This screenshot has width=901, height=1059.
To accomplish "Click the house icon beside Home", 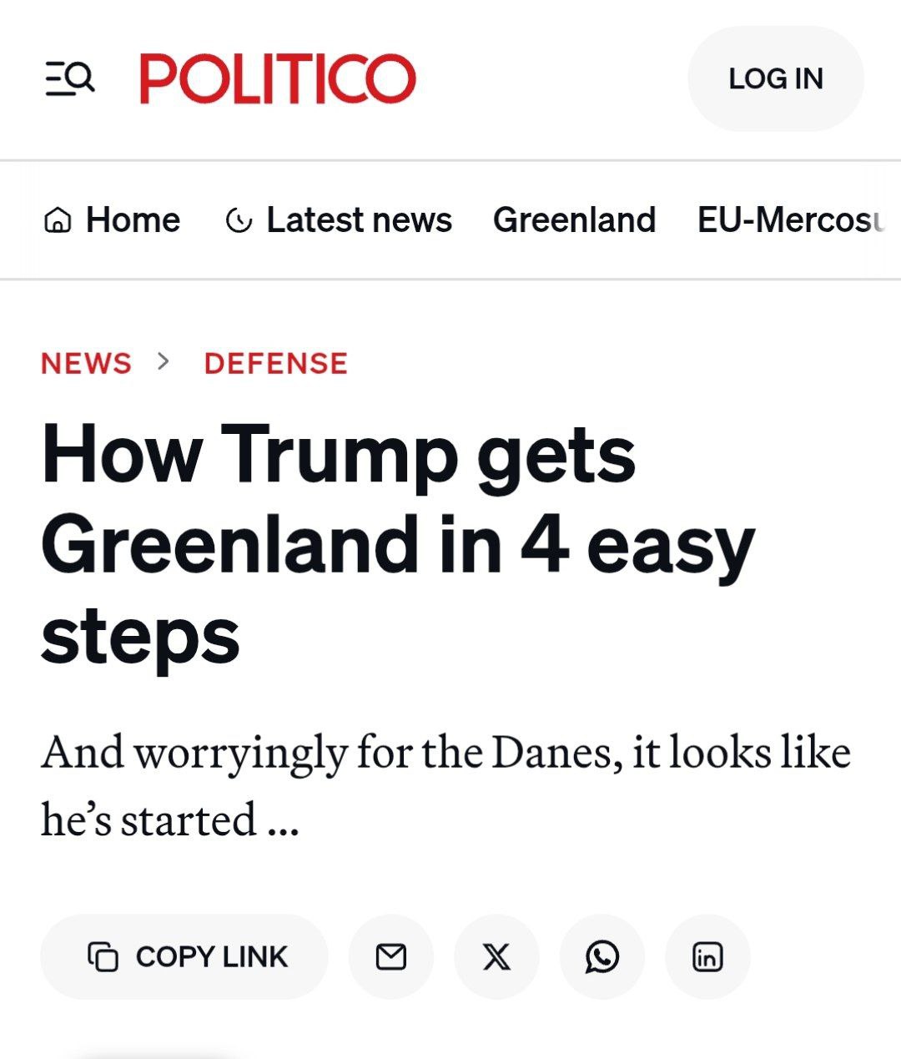I will click(x=57, y=221).
